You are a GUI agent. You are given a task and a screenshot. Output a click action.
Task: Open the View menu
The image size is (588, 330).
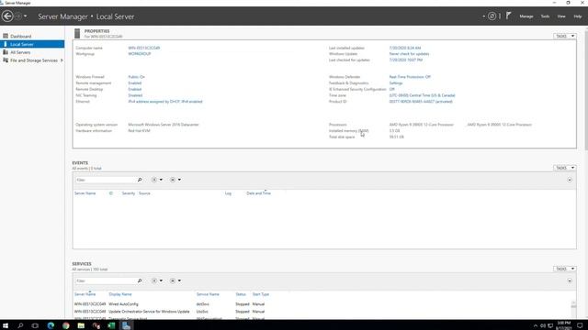click(x=561, y=16)
